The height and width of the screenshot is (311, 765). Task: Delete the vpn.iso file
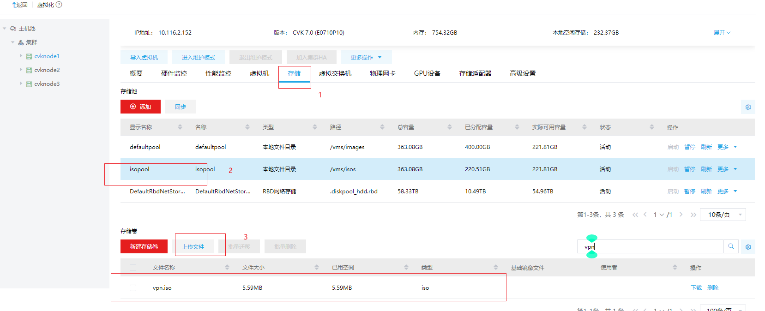pos(713,288)
